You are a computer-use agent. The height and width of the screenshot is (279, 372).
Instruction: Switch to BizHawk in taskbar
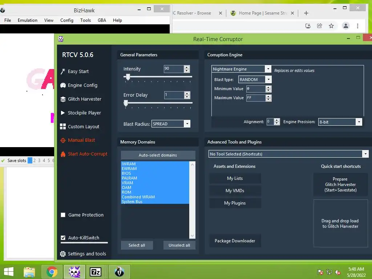click(x=119, y=272)
